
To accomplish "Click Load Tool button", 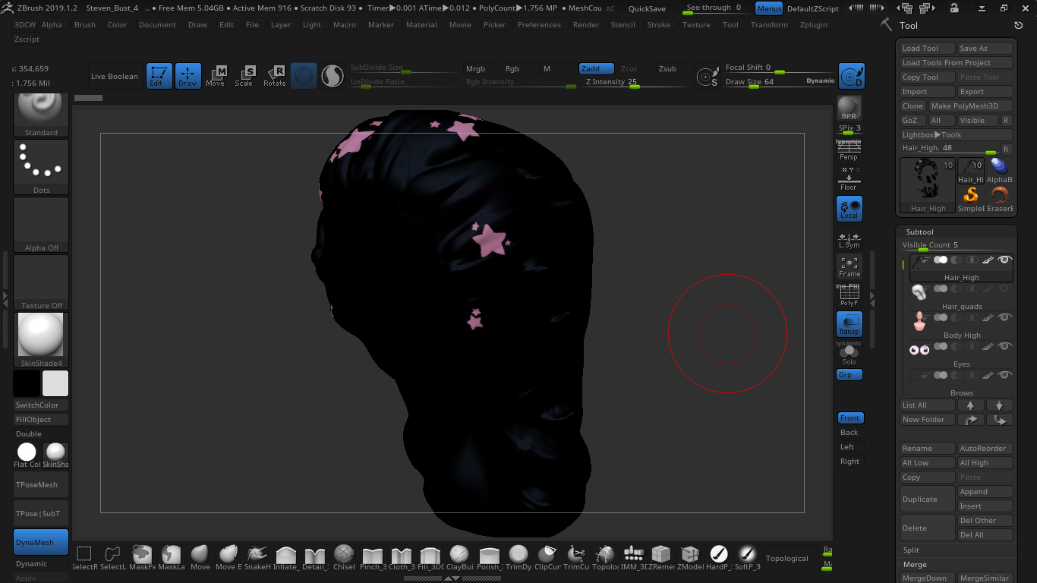I will coord(927,48).
